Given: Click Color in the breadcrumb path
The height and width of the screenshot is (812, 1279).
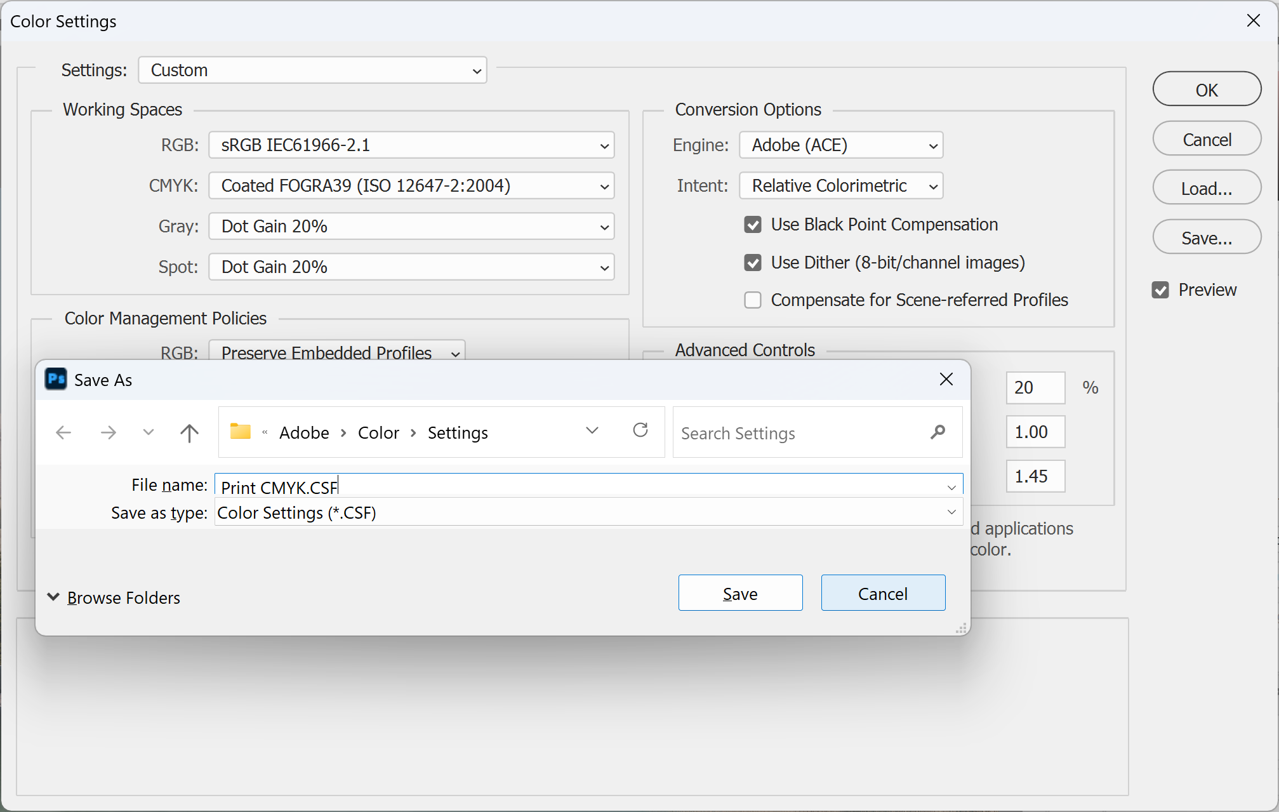Looking at the screenshot, I should coord(378,433).
